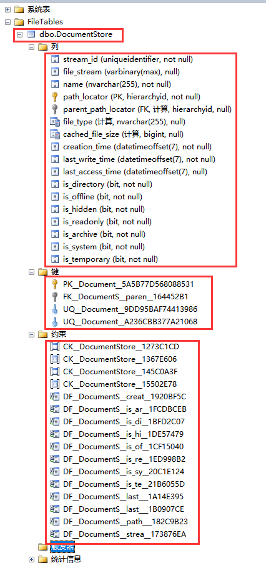Collapse the 键 keys folder
266x568 pixels.
(x=31, y=272)
